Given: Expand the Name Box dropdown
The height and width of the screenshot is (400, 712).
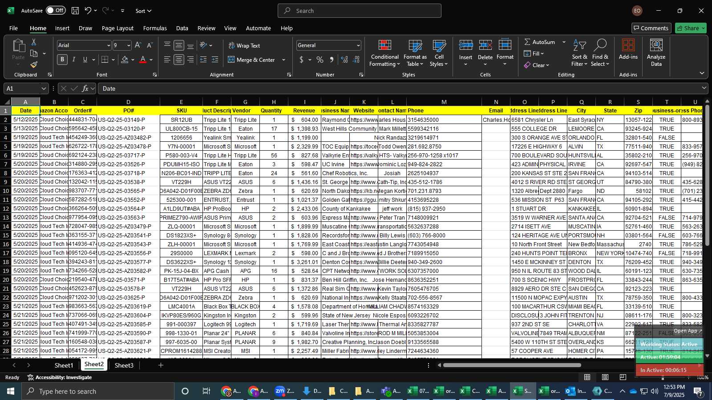Looking at the screenshot, I should point(43,88).
